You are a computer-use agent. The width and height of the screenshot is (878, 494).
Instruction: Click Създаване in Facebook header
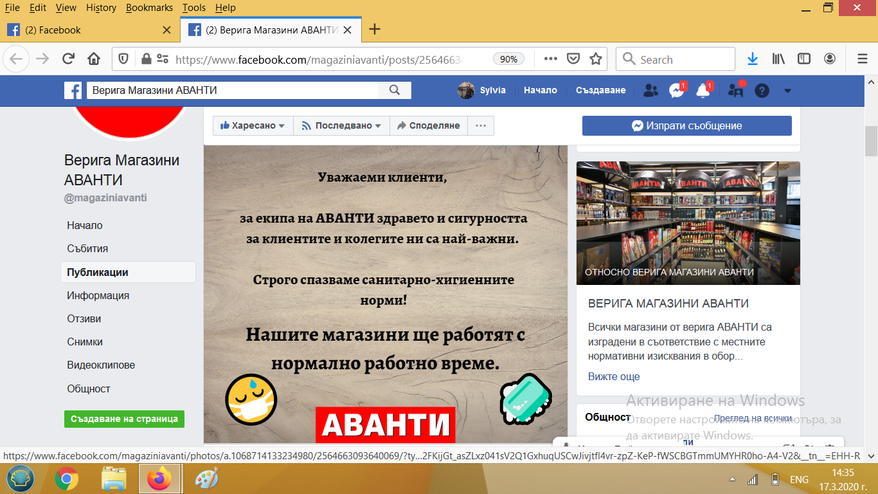click(600, 91)
